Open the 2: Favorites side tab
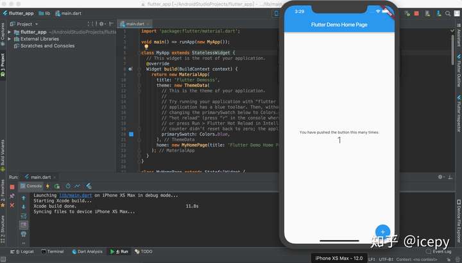462x263 pixels. pyautogui.click(x=3, y=193)
